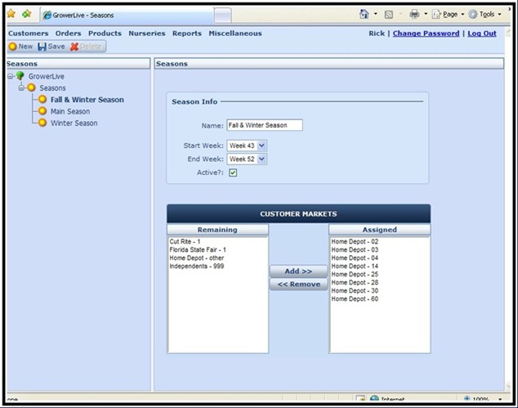This screenshot has width=518, height=408.
Task: Click the Change Password link
Action: point(426,34)
